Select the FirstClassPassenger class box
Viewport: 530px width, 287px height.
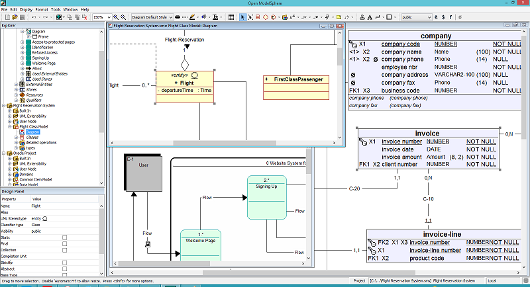click(x=297, y=79)
